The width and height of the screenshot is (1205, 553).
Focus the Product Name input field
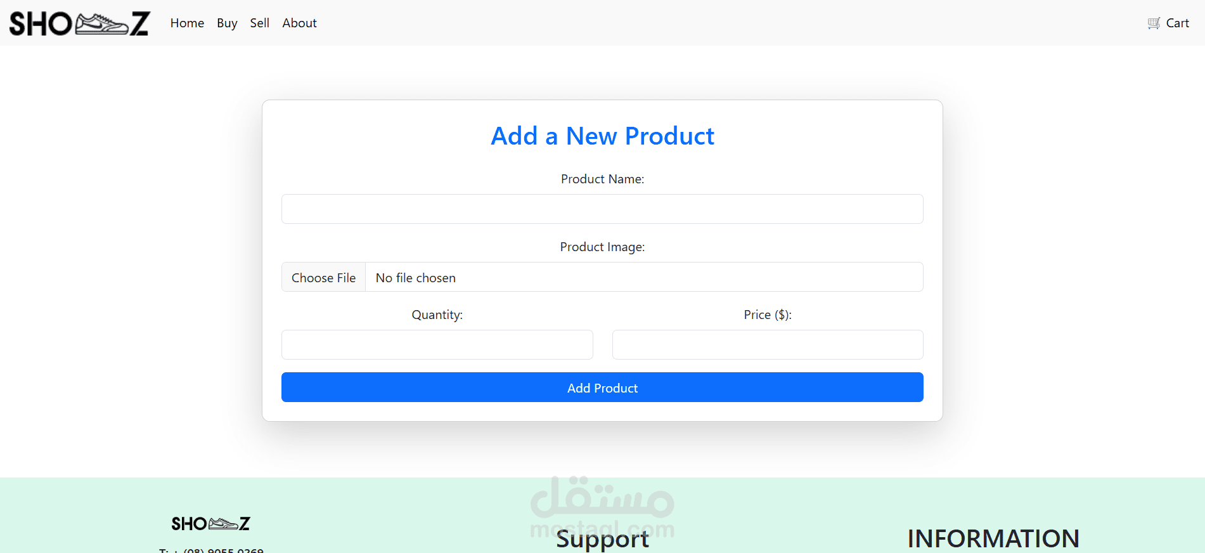point(602,209)
